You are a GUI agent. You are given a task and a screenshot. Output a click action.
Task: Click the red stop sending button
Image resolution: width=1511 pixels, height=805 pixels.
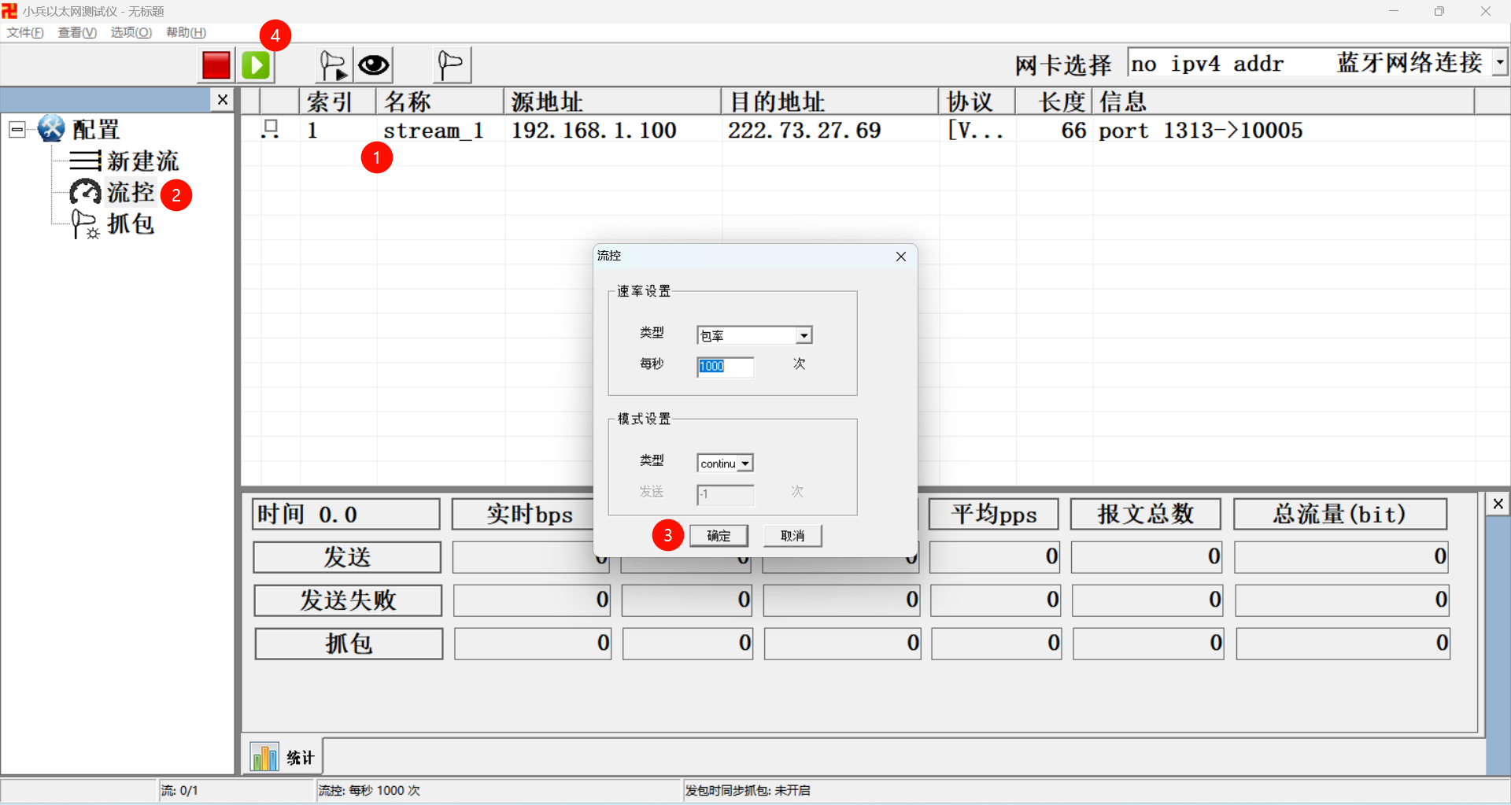216,65
